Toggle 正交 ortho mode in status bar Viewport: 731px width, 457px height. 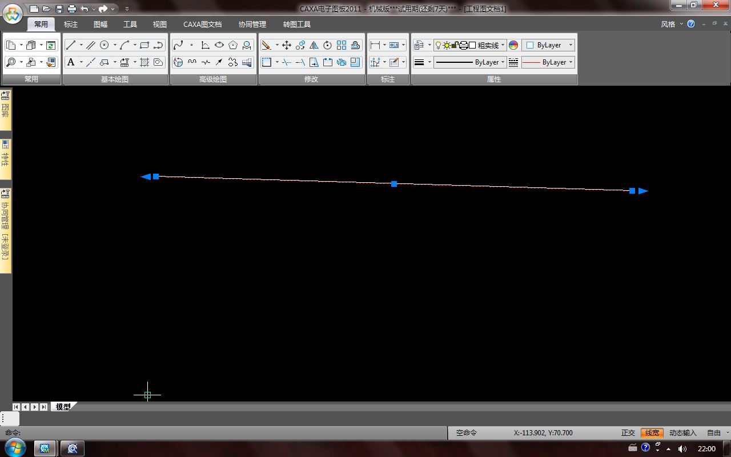628,433
